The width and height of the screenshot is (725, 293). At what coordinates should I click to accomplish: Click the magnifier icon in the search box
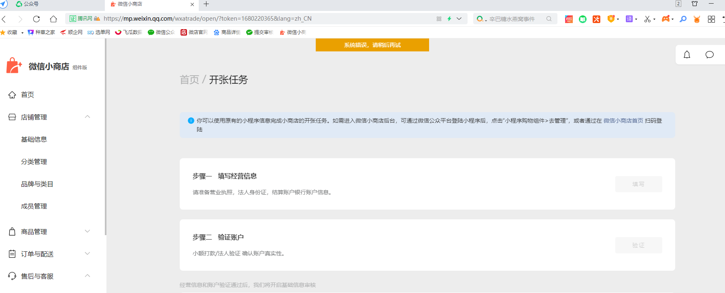coord(549,19)
